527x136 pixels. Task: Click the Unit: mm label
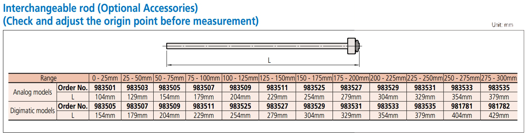(502, 25)
